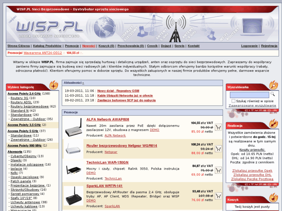Open Router bezprzewodowy Netgear WGR614 title

click(122, 146)
